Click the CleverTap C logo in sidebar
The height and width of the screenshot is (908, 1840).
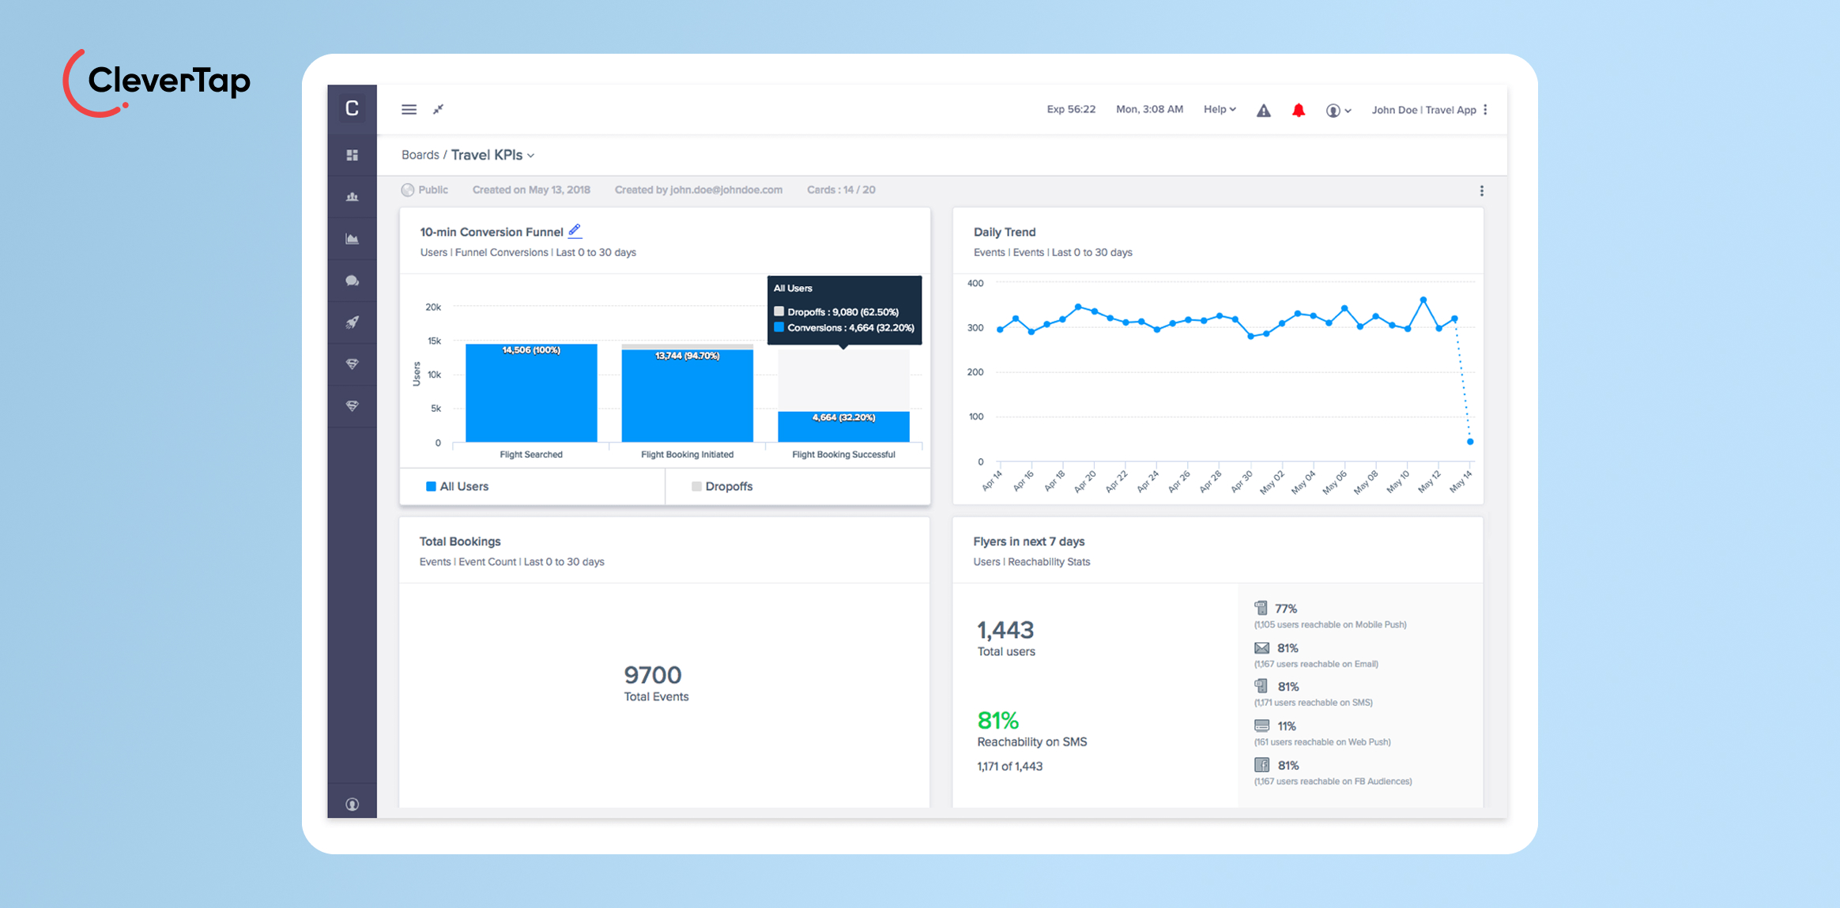pos(352,108)
